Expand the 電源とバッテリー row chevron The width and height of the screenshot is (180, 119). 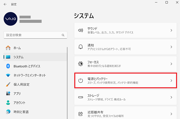click(x=171, y=81)
